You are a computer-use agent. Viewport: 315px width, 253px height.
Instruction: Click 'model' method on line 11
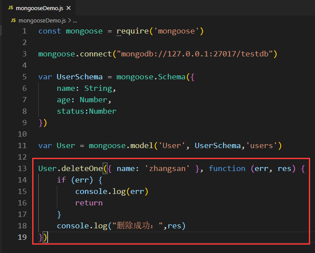[x=142, y=146]
